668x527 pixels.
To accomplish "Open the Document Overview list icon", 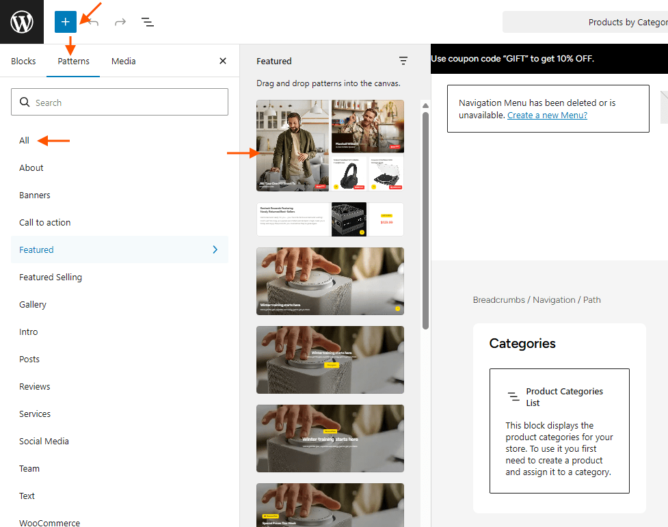I will point(147,22).
